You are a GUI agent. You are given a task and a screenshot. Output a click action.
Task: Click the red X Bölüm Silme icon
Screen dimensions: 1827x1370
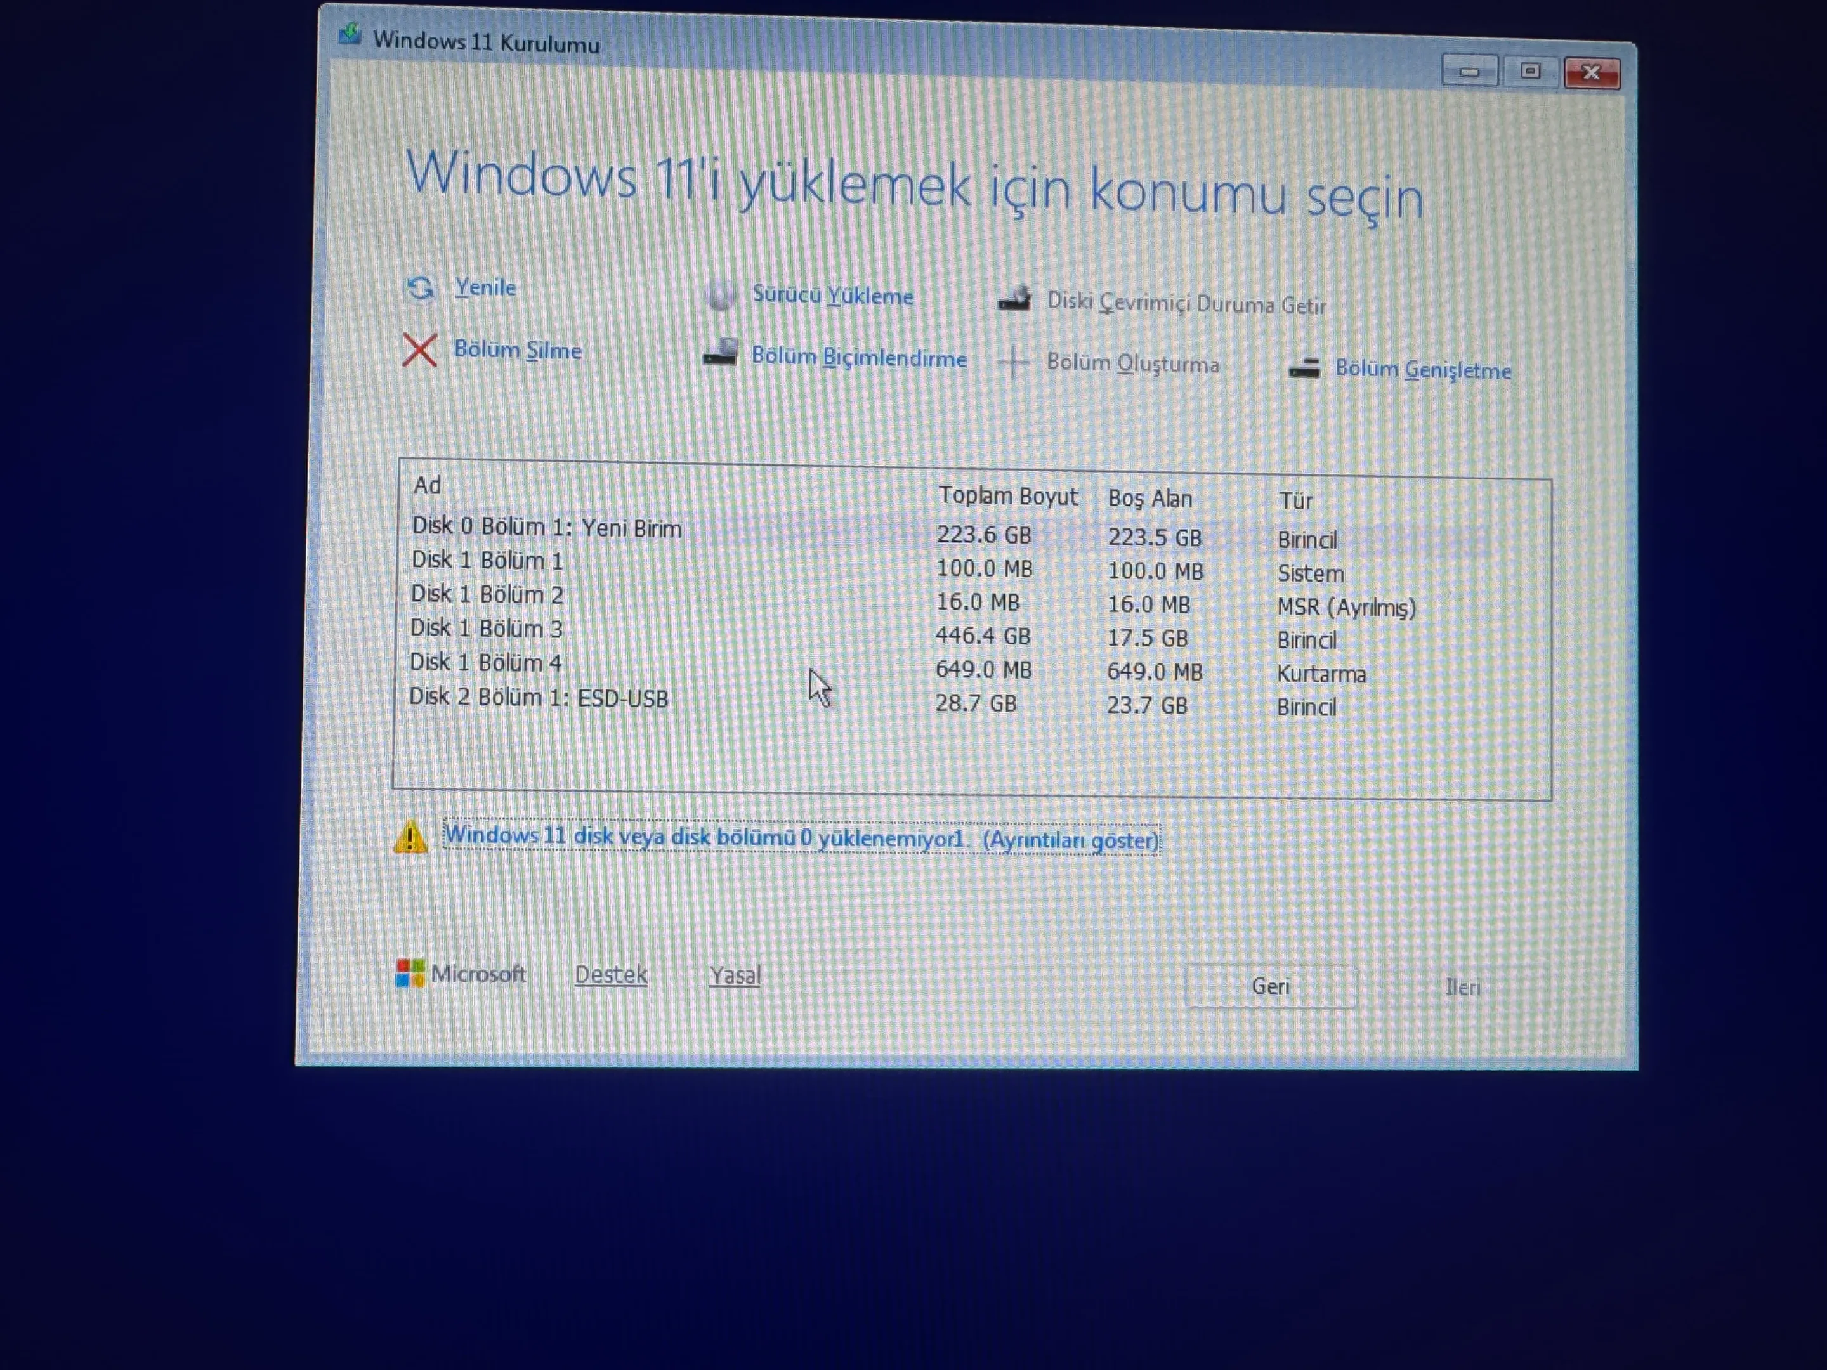[x=419, y=349]
